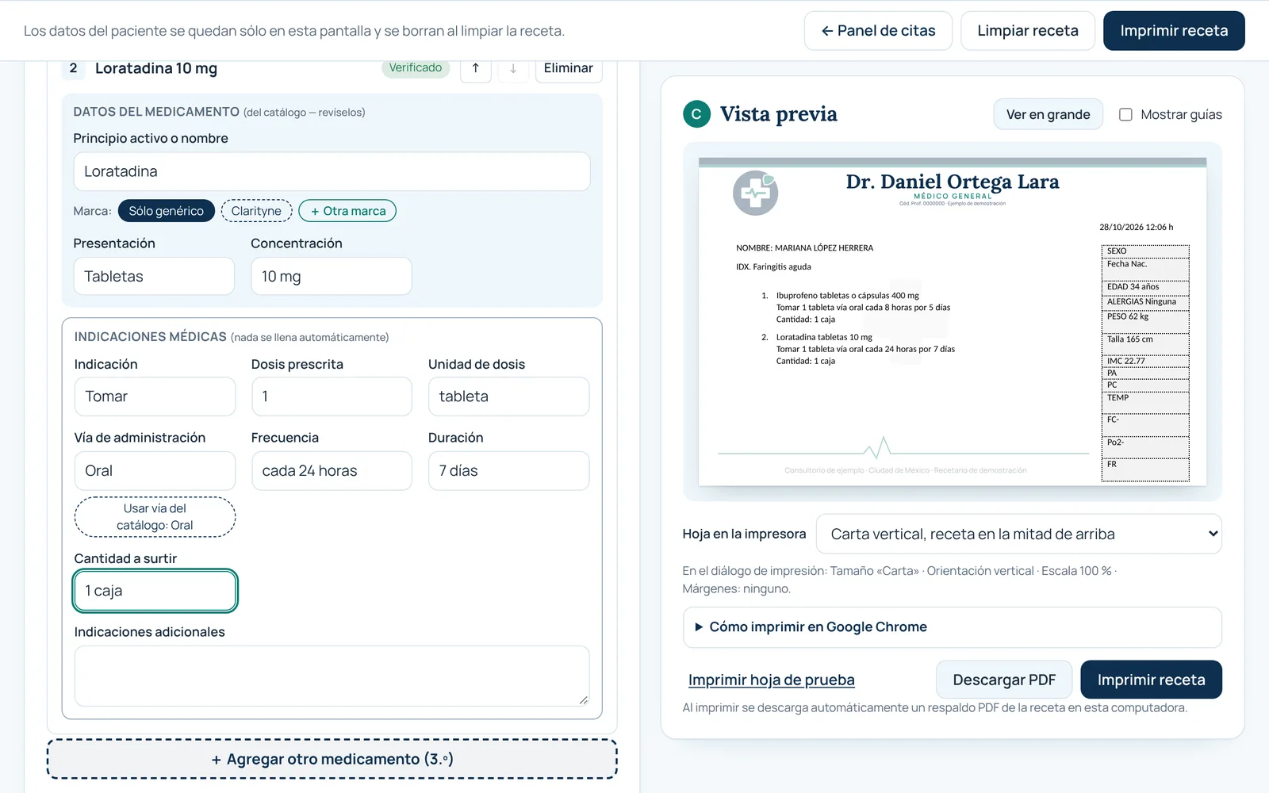Click the date 28/10/2026 12:06 h
The width and height of the screenshot is (1269, 793).
tap(1136, 227)
